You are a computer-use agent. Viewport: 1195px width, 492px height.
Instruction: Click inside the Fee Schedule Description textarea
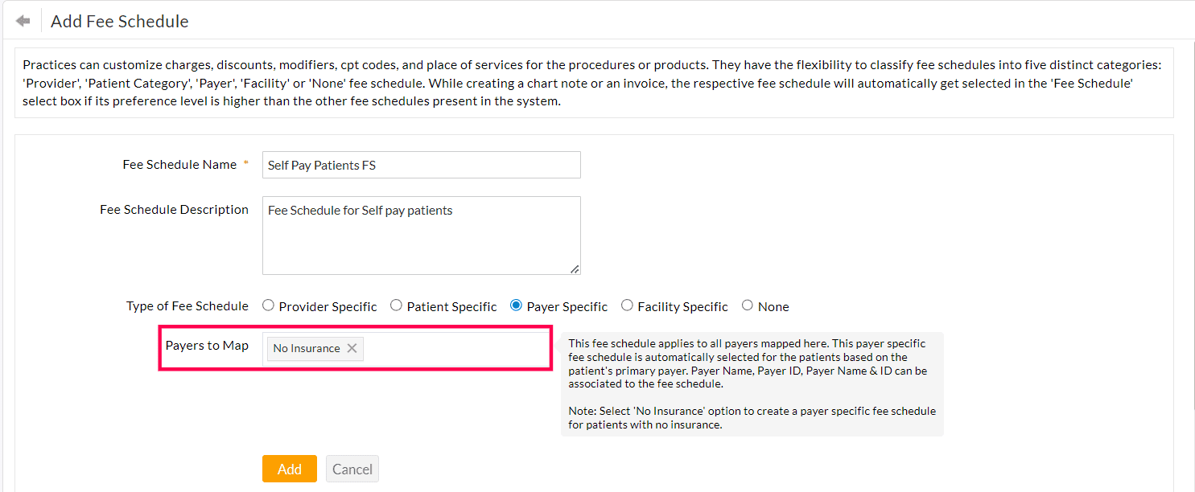421,236
